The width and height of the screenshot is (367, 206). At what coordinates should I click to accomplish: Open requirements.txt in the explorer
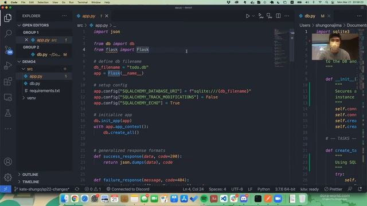tap(45, 90)
